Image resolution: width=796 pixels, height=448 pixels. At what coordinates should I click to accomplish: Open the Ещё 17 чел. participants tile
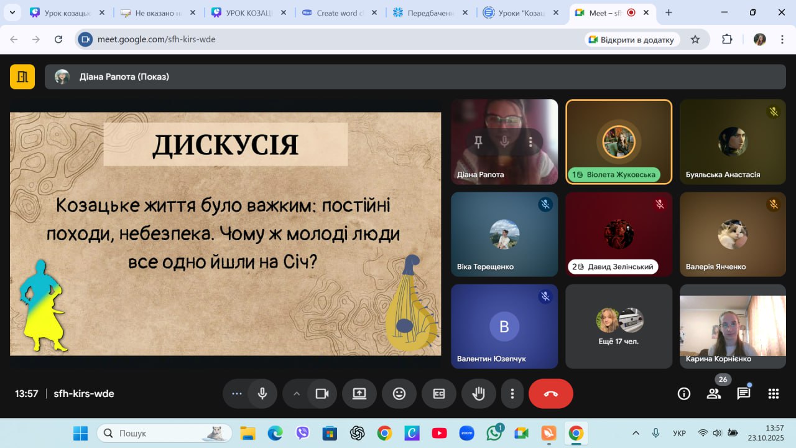pyautogui.click(x=619, y=327)
